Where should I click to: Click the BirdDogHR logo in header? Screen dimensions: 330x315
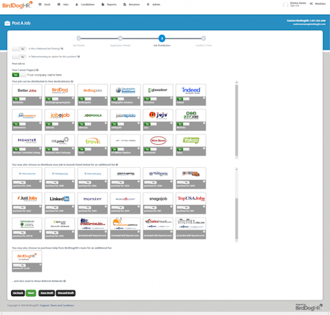(17, 5)
